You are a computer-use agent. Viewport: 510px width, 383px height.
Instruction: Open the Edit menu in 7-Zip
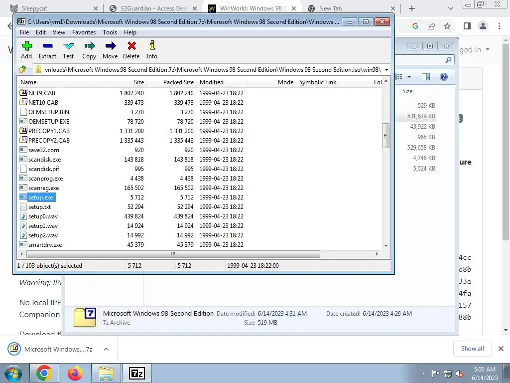click(41, 32)
